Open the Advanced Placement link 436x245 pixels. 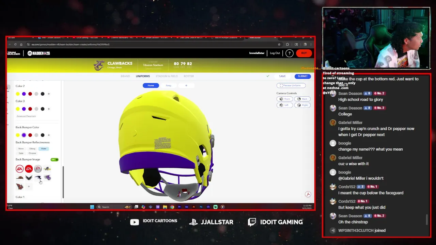point(26,116)
